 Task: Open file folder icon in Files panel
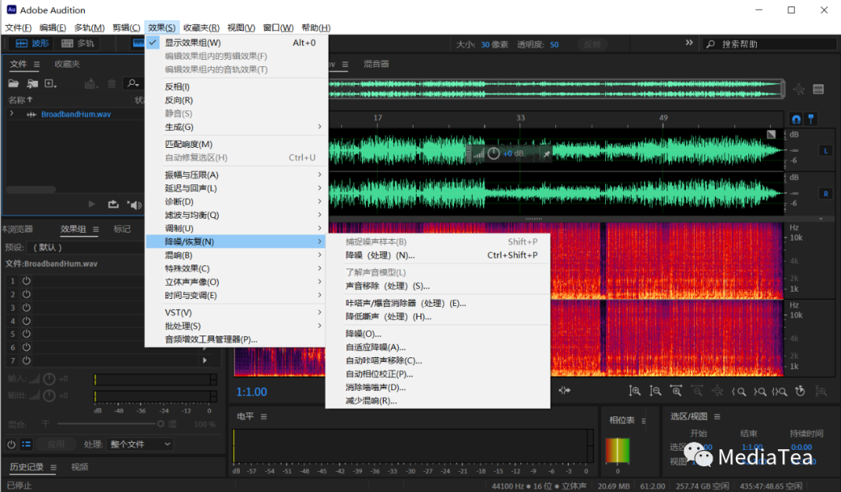(13, 83)
